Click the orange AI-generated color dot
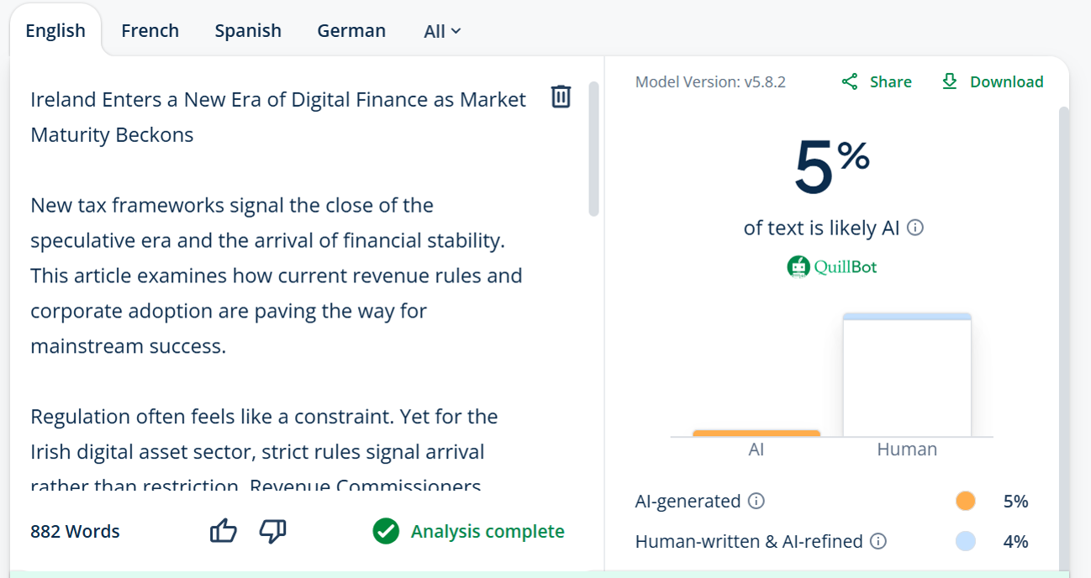Screen dimensions: 1091x578 (965, 502)
